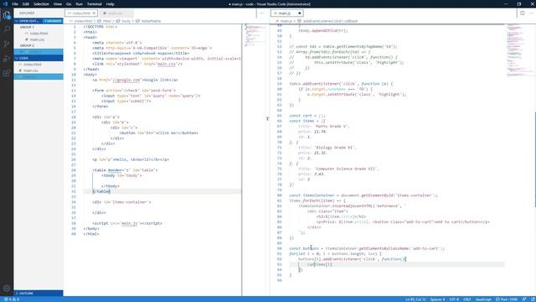Image resolution: width=536 pixels, height=302 pixels.
Task: Open the View menu
Action: [58, 4]
